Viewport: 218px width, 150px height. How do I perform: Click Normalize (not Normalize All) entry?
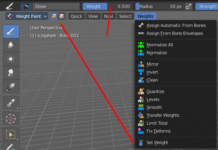pyautogui.click(x=176, y=53)
